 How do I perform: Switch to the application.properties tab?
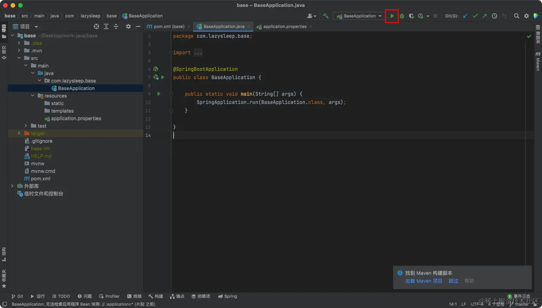(285, 27)
